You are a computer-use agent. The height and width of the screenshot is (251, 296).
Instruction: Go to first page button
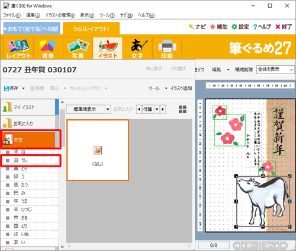coord(237,246)
